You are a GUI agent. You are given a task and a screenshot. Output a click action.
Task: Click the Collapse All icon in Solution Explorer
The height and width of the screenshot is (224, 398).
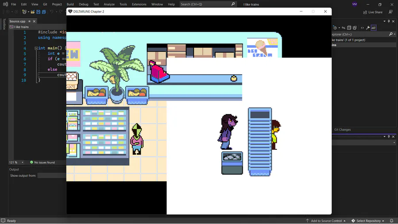[349, 28]
